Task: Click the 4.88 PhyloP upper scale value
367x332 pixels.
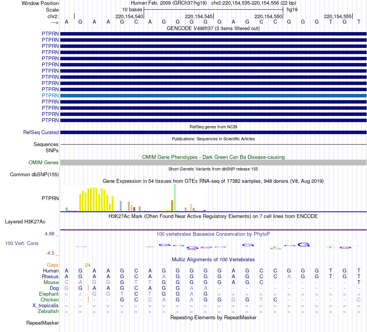Action: [x=49, y=234]
